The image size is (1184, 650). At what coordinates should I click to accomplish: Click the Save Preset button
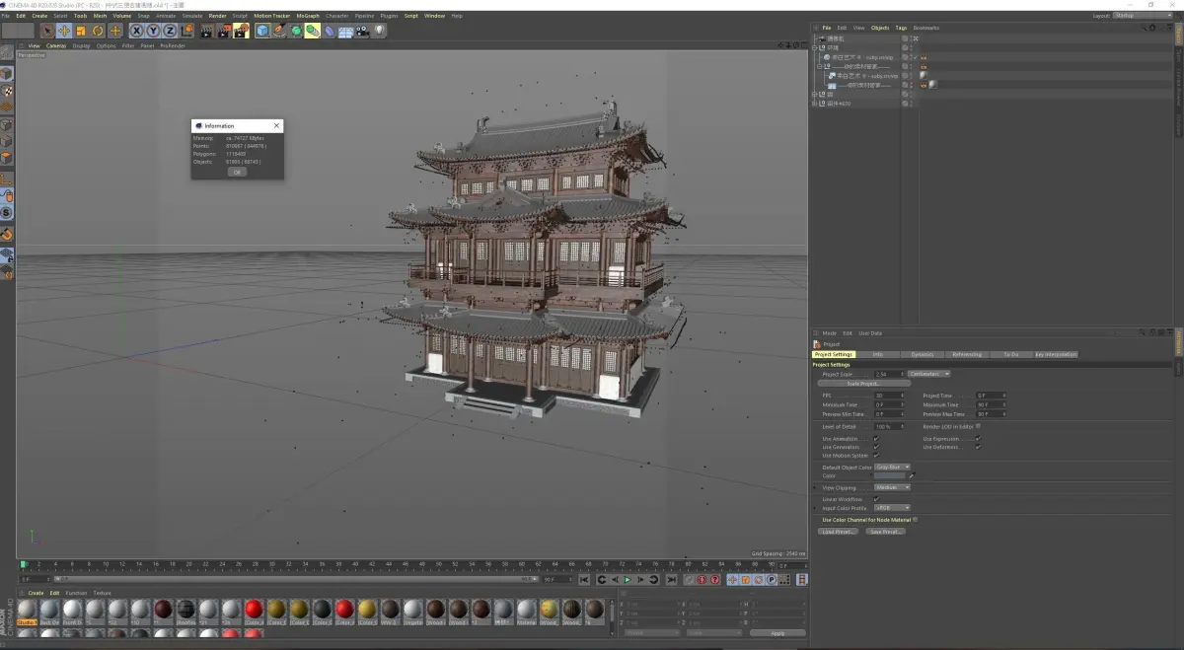click(x=885, y=532)
